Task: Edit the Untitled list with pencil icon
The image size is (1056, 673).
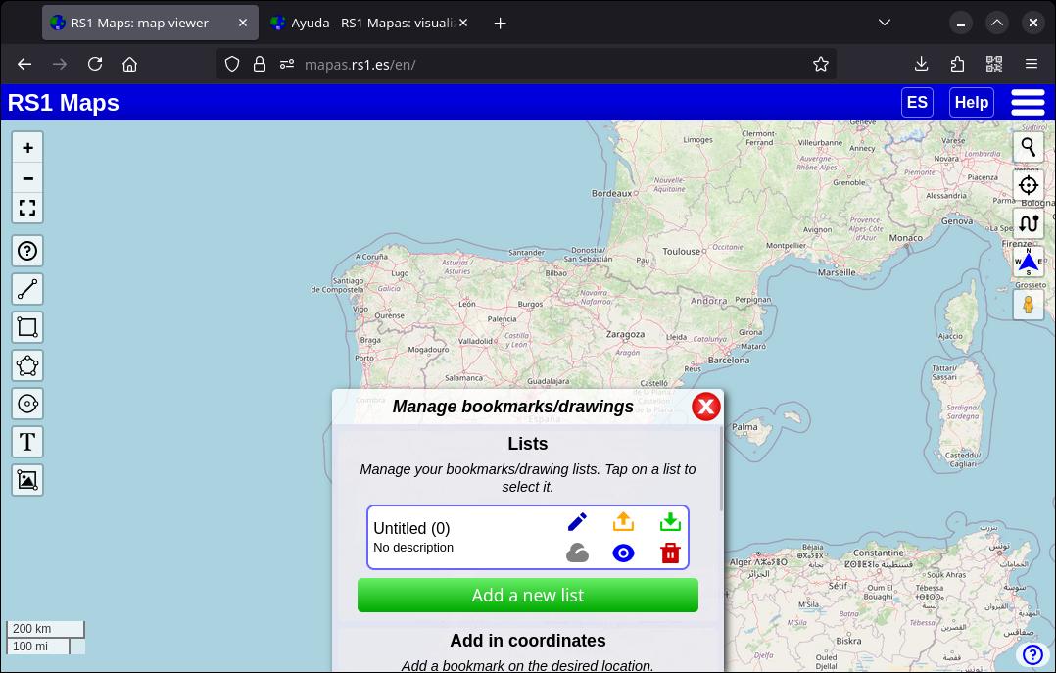Action: tap(577, 522)
